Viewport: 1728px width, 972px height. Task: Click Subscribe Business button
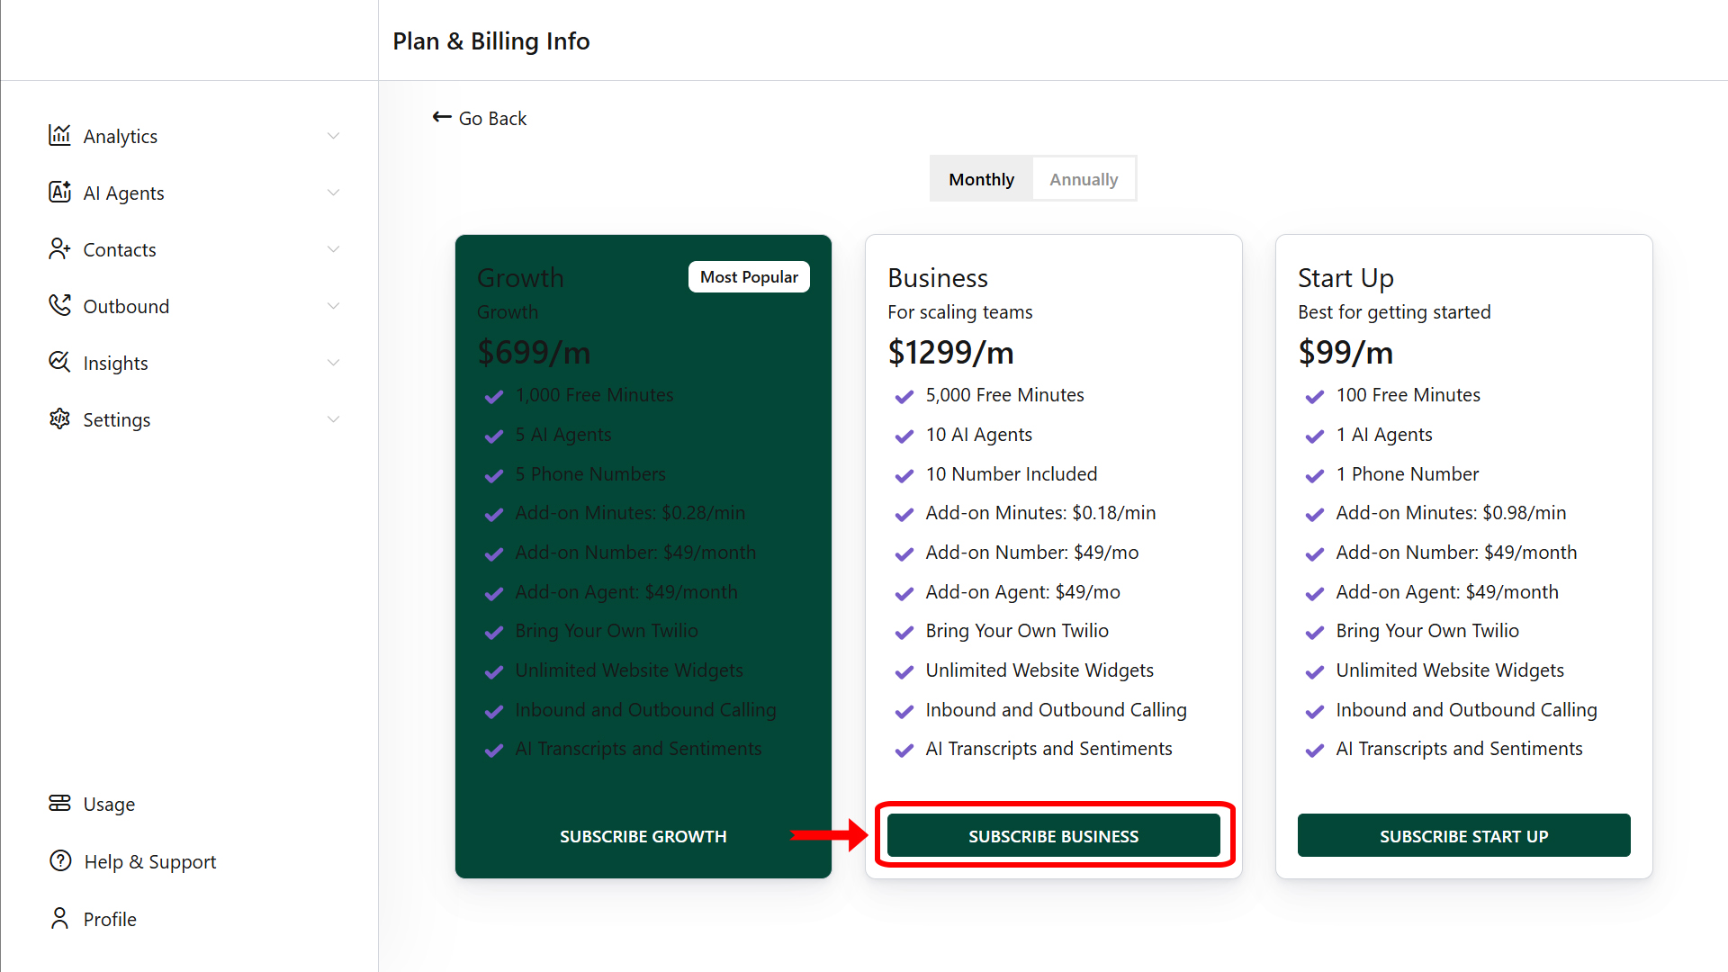pos(1053,836)
